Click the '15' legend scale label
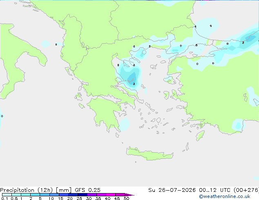The width and height of the screenshot is (259, 200). point(60,198)
